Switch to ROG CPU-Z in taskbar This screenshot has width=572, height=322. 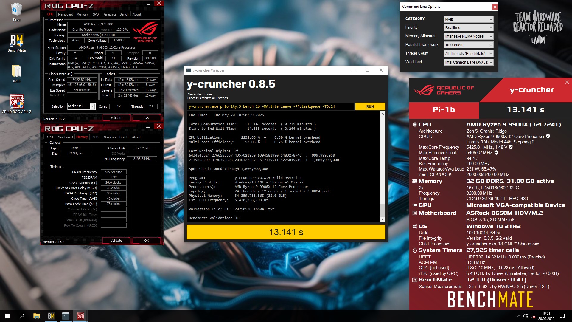pos(80,316)
